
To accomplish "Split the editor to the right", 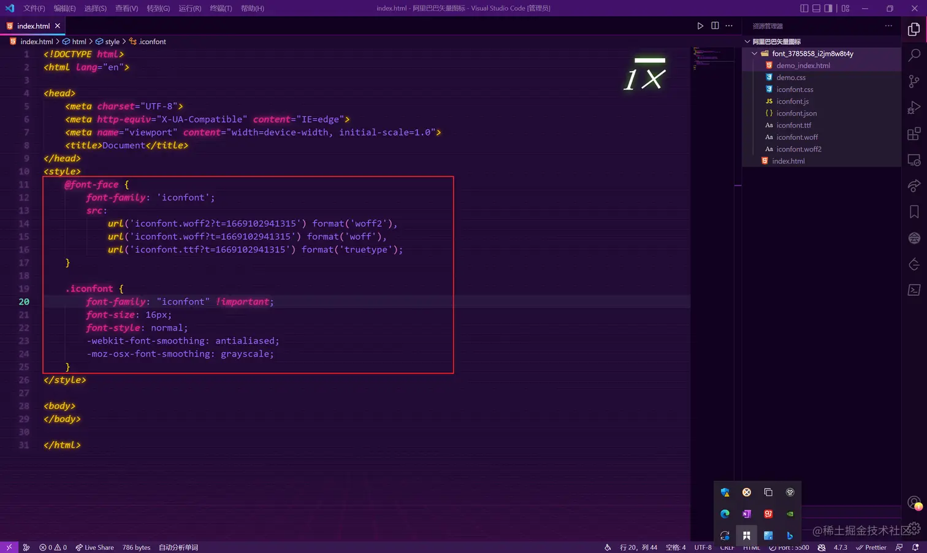I will 715,26.
